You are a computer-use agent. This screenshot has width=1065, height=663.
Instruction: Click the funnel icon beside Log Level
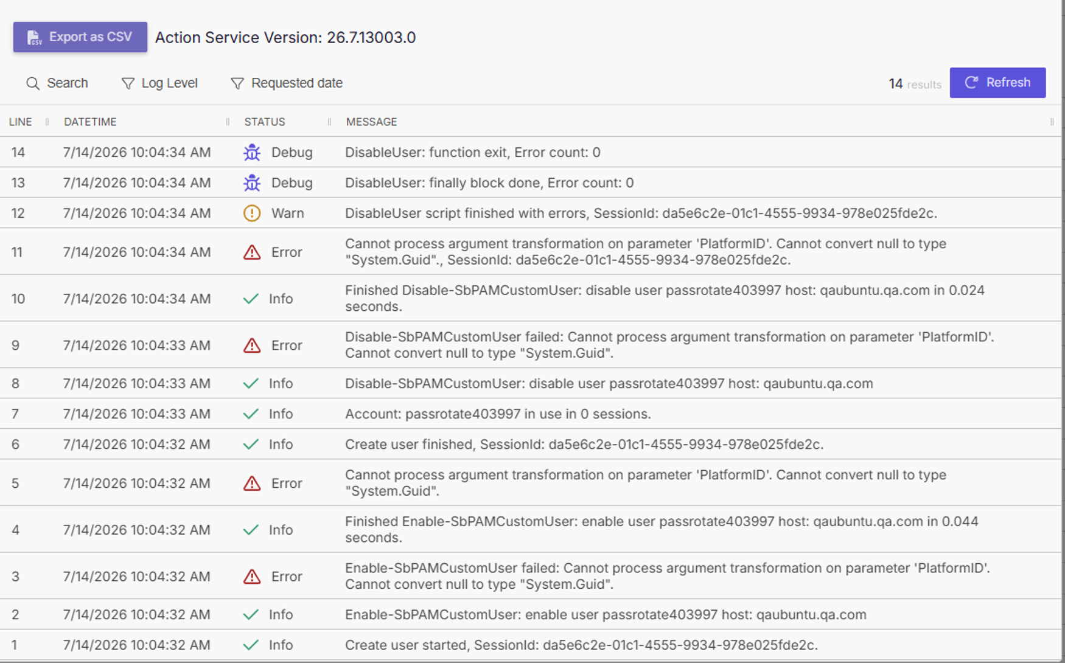click(128, 83)
